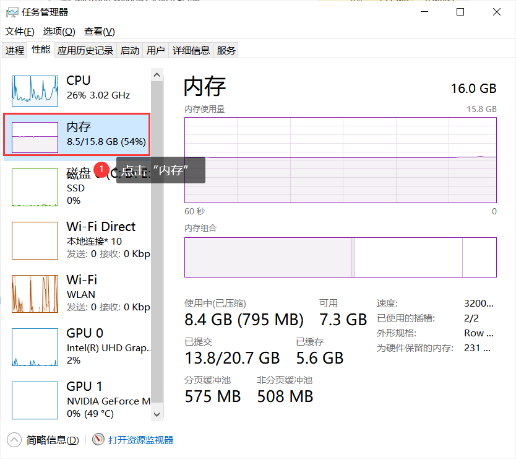Switch to the 进程 tab
The height and width of the screenshot is (459, 516).
pyautogui.click(x=15, y=50)
